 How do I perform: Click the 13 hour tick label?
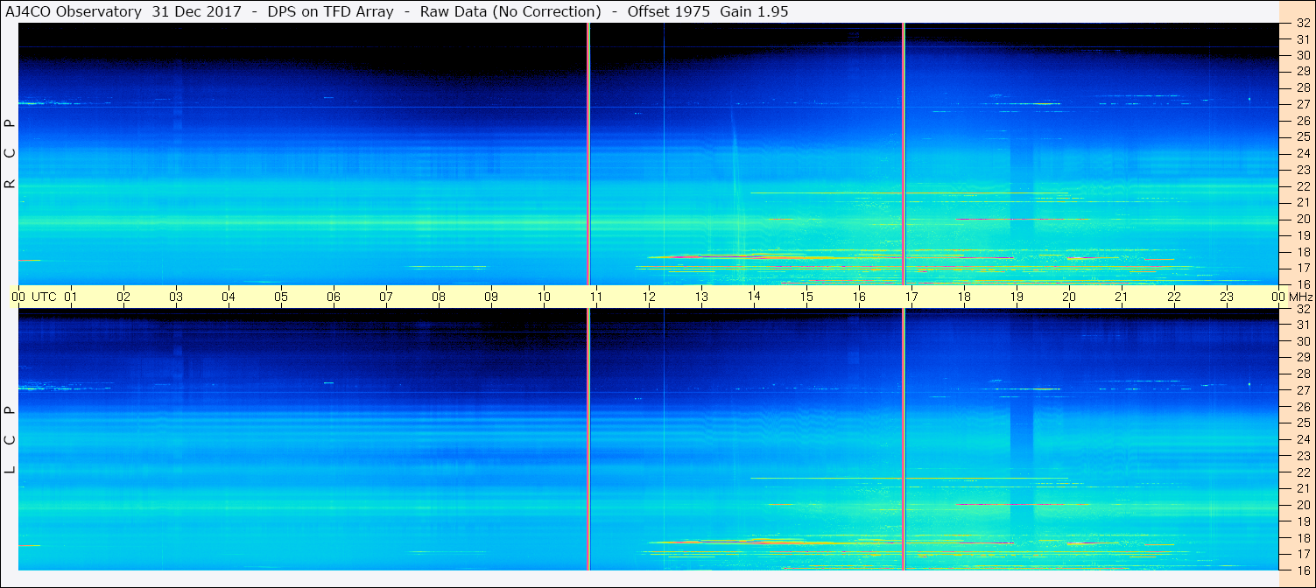click(x=701, y=297)
